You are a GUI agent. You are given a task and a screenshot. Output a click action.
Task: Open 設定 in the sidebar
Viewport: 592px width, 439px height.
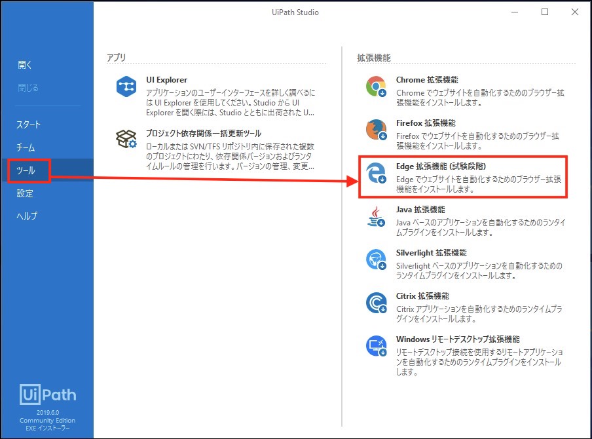pos(26,193)
